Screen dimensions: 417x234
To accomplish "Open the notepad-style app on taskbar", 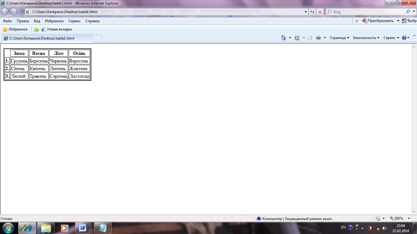I will click(x=103, y=228).
